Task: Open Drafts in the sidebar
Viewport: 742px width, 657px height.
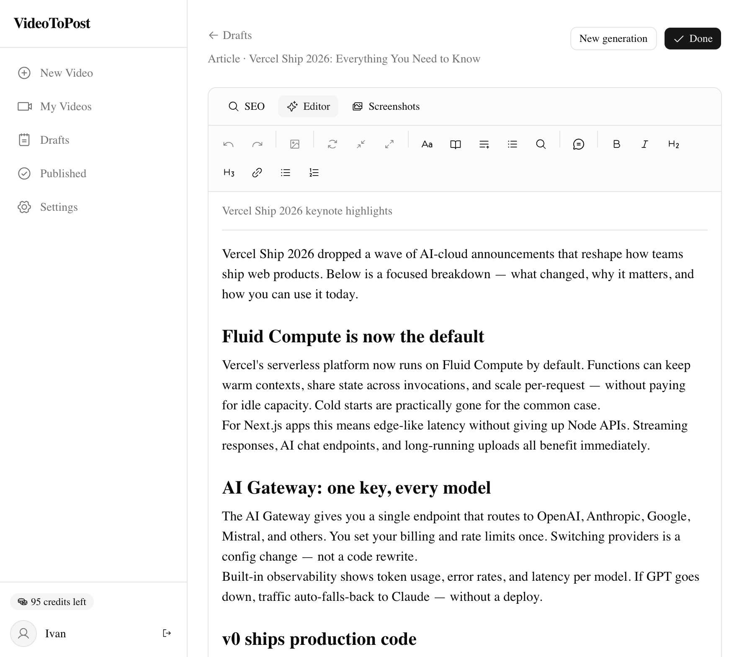Action: (93, 140)
